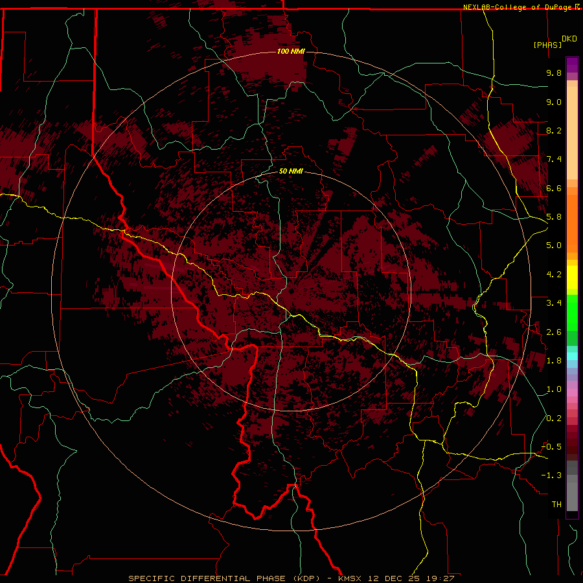Click the 100 NMI range ring label
The height and width of the screenshot is (583, 583).
point(291,51)
